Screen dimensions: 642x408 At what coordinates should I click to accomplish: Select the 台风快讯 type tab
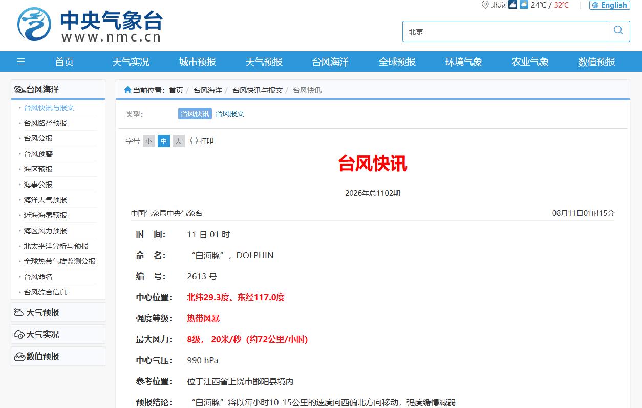(195, 114)
